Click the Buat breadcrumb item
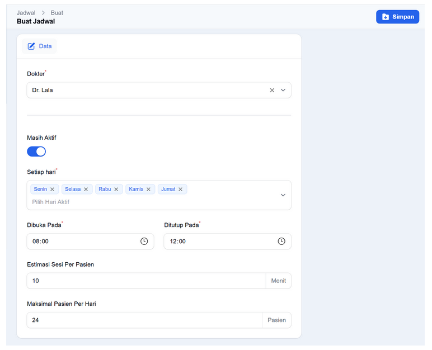Image resolution: width=432 pixels, height=350 pixels. tap(57, 13)
